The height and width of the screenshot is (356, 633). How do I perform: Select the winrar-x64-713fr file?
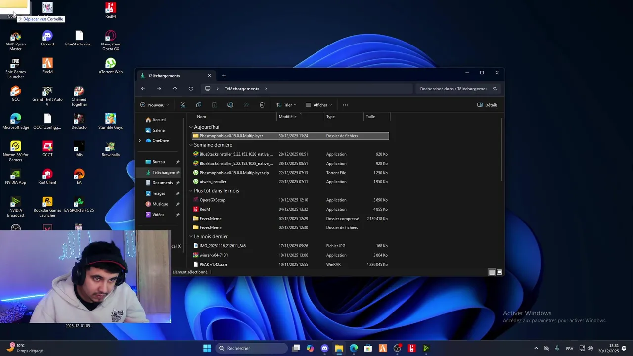(x=290, y=255)
